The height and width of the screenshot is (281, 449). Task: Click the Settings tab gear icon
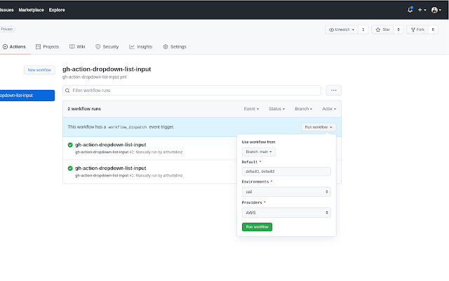(x=166, y=47)
